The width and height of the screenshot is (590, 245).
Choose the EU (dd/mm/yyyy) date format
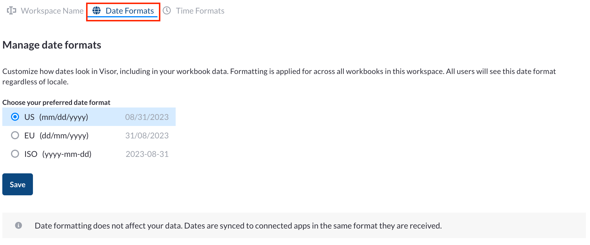tap(15, 135)
